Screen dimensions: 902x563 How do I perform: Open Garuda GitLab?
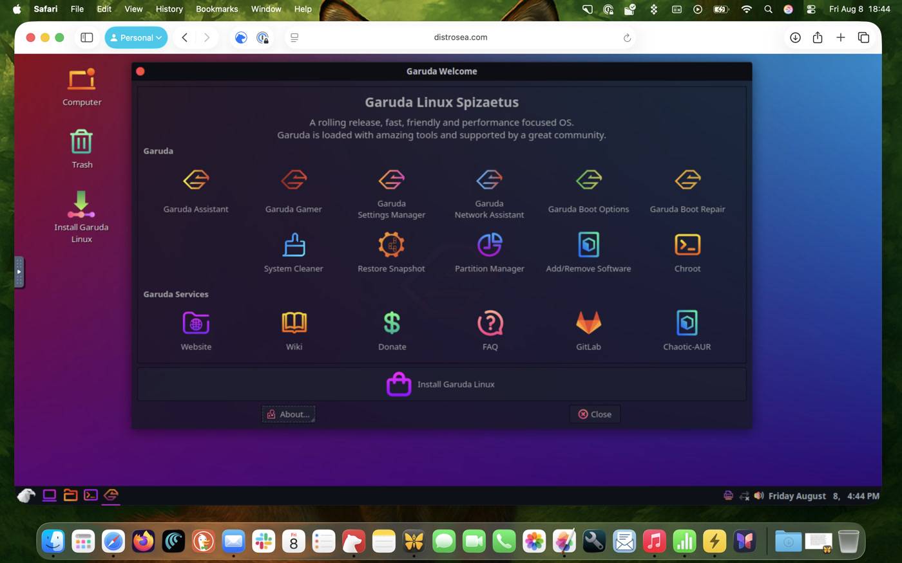click(588, 331)
